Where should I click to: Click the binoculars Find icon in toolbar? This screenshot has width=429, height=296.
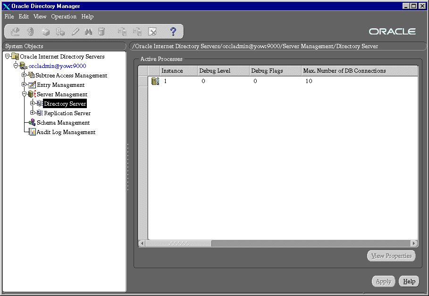pos(88,32)
